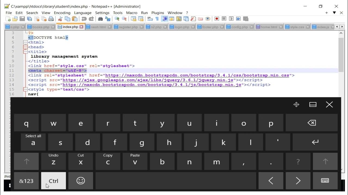The height and width of the screenshot is (195, 348).
Task: Collapse the html tag fold on line 5
Action: tap(25, 42)
